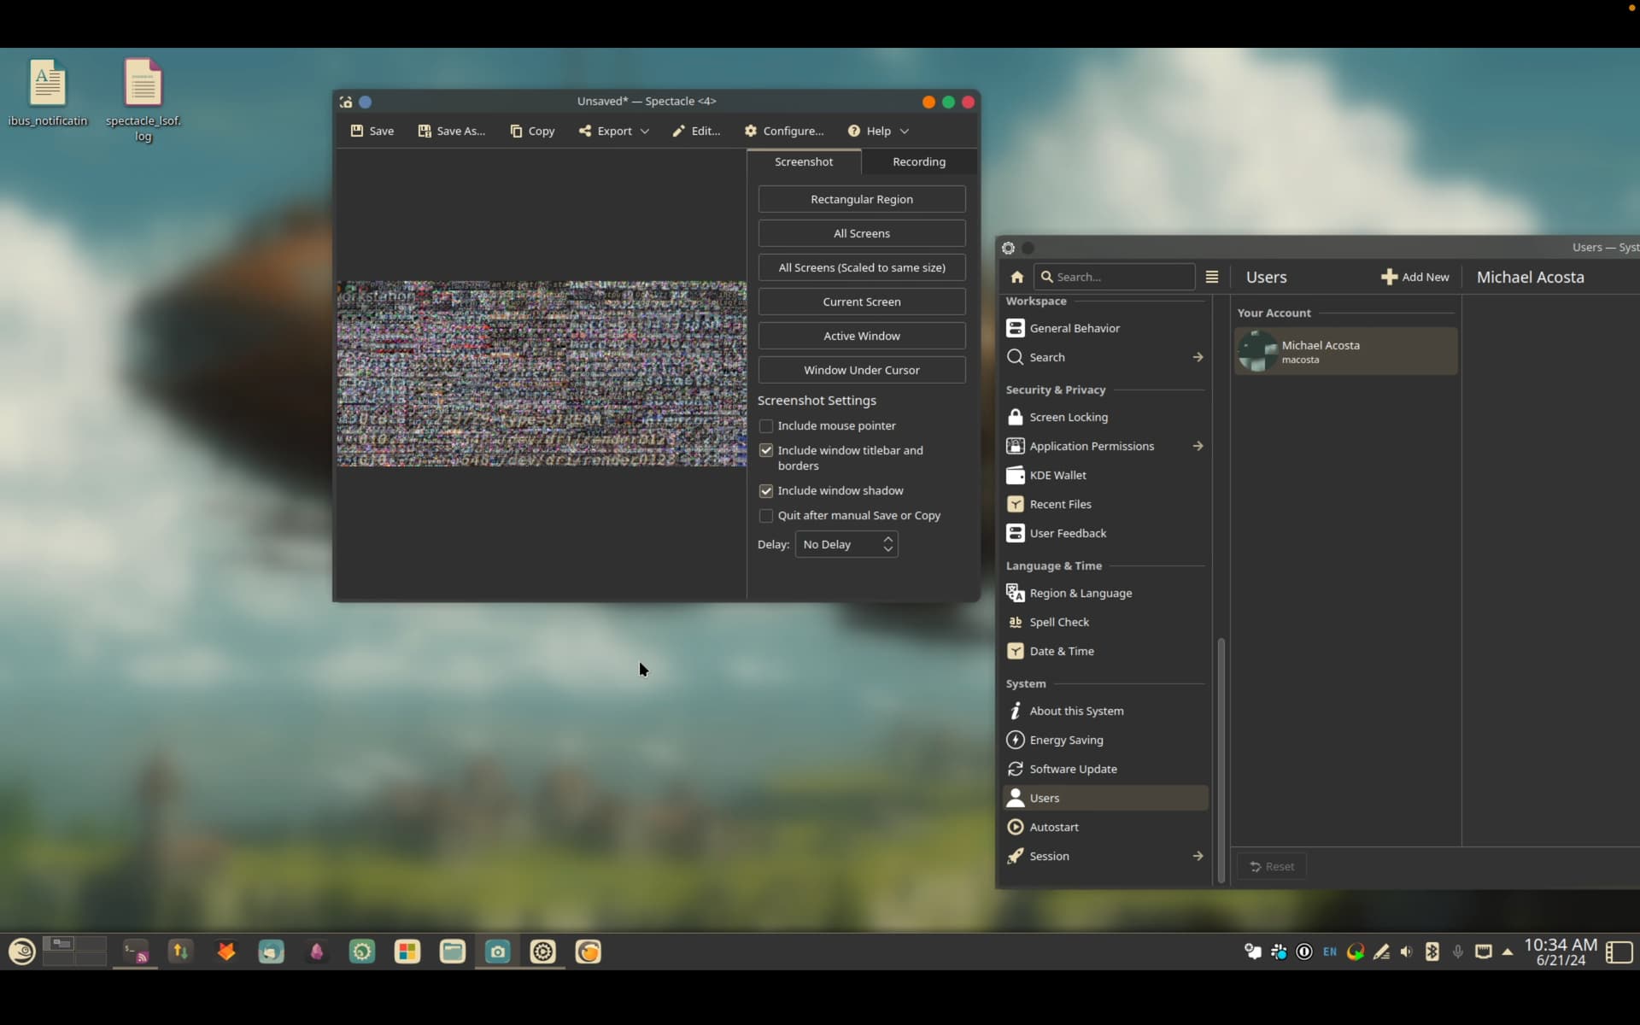Click Add New user button
Viewport: 1640px width, 1025px height.
tap(1414, 277)
